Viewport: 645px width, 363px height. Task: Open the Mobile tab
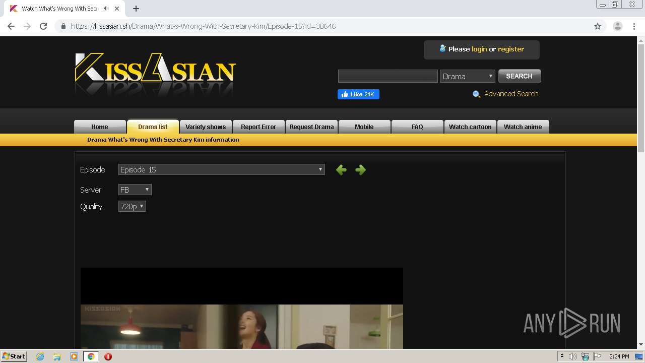tap(364, 127)
